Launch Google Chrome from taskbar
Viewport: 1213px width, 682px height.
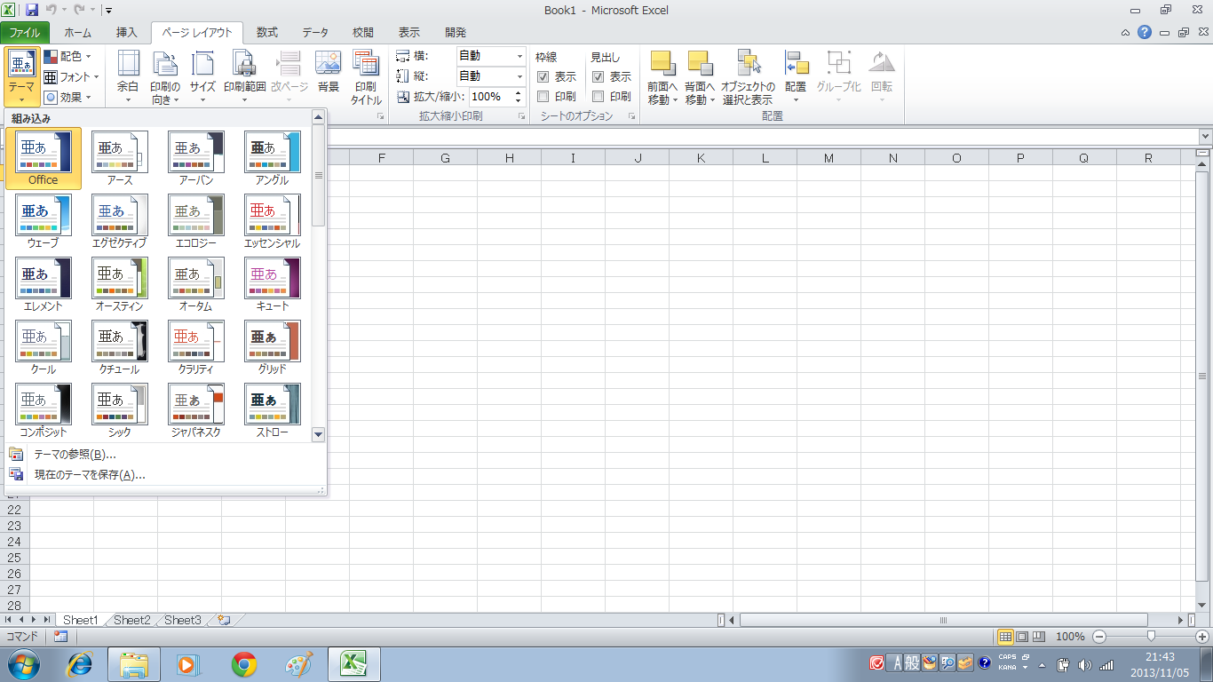point(244,664)
